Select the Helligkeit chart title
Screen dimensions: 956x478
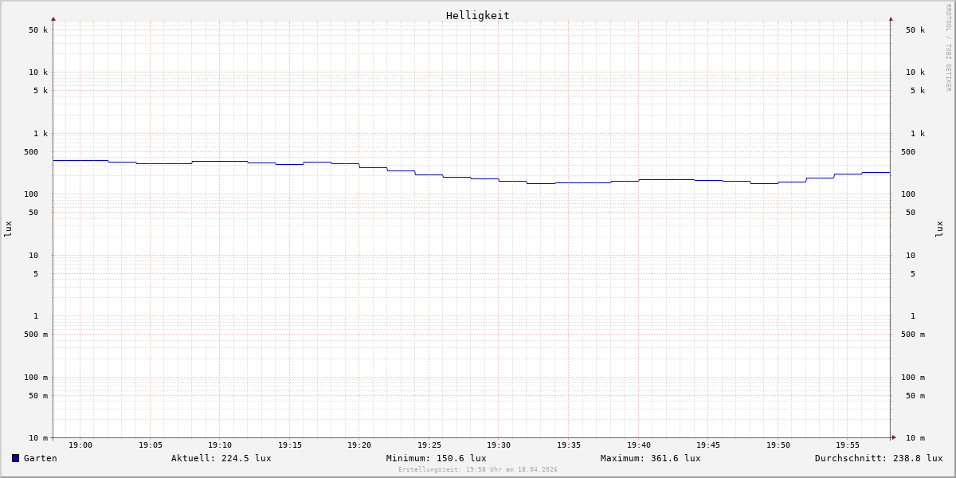click(477, 15)
